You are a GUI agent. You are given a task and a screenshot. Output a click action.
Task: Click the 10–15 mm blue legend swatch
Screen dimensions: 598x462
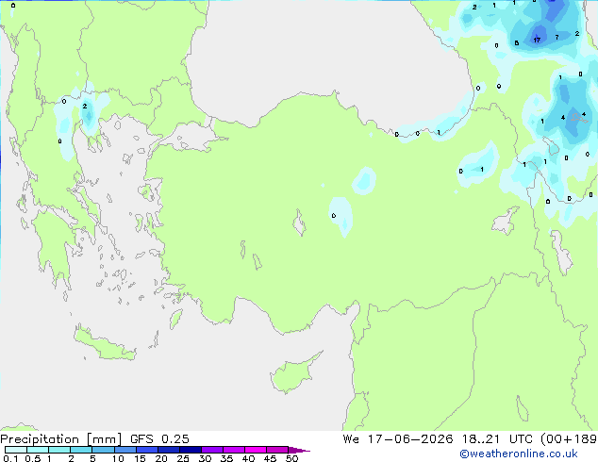tap(125, 450)
